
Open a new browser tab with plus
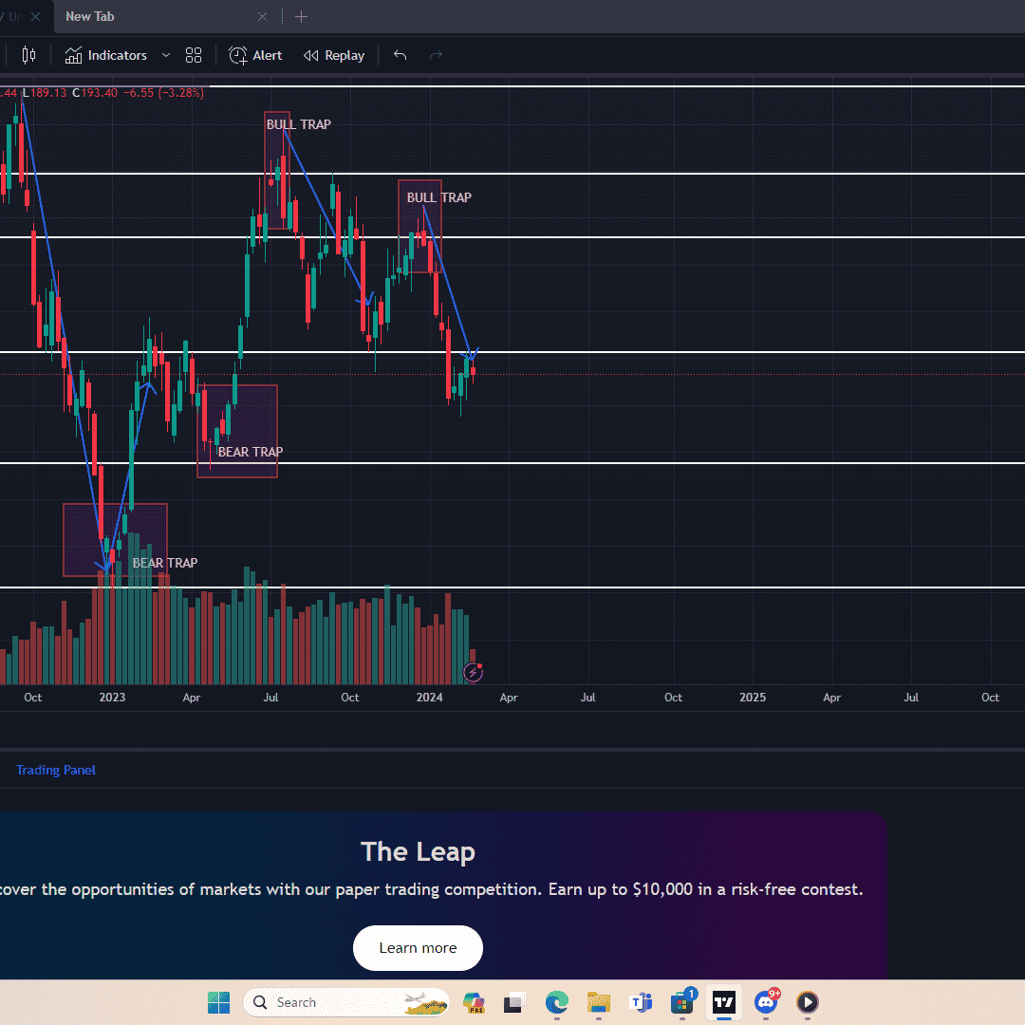pos(301,16)
